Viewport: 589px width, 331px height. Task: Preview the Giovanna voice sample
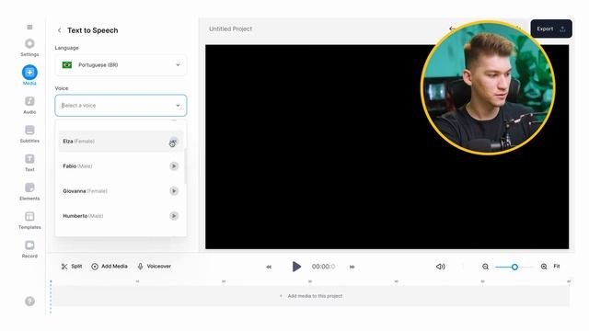[x=174, y=191]
